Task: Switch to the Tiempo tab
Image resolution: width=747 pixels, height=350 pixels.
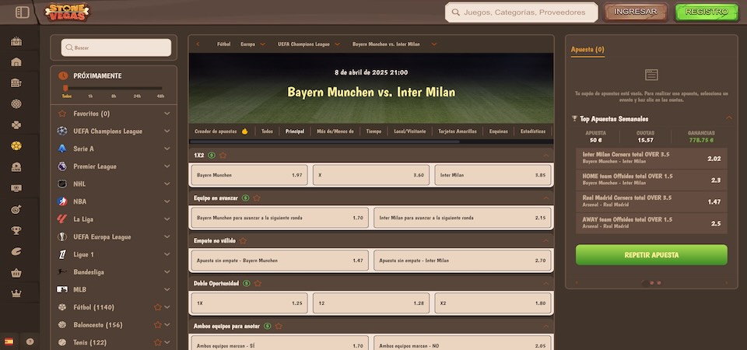Action: click(x=373, y=131)
